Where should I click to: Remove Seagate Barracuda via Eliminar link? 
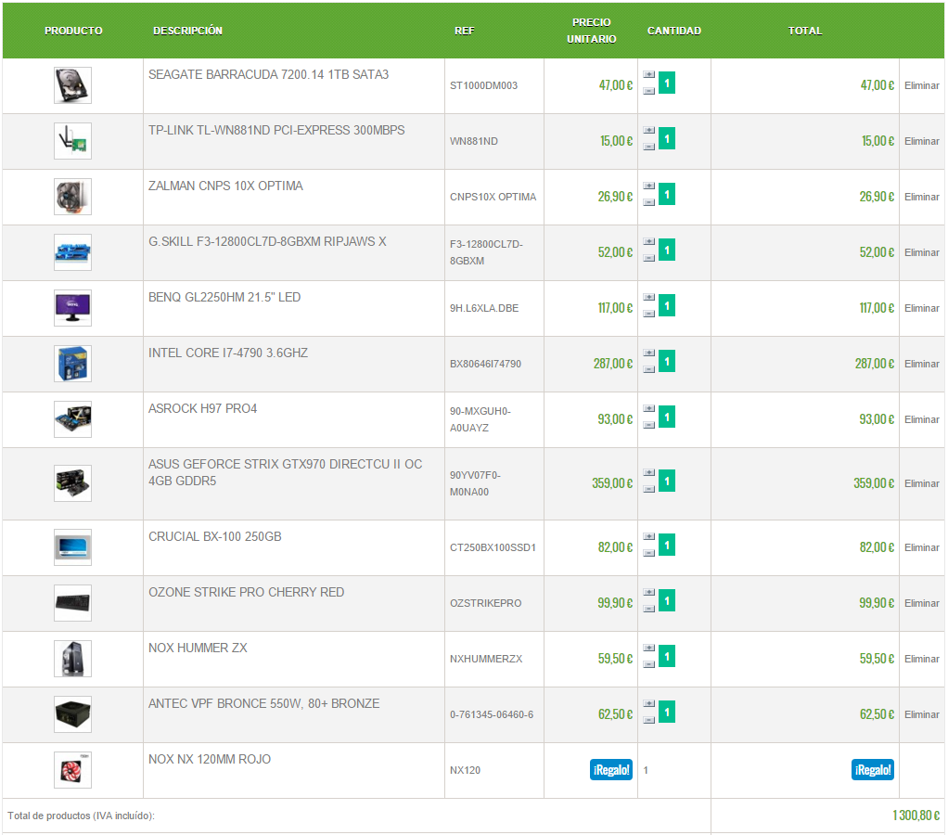click(x=921, y=85)
